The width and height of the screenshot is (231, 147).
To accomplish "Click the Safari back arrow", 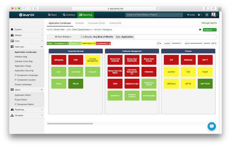I will click(24, 8).
